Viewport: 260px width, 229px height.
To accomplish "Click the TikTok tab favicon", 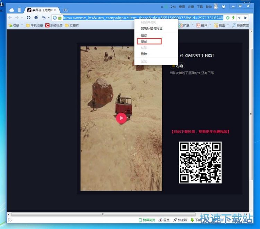I will (x=29, y=10).
